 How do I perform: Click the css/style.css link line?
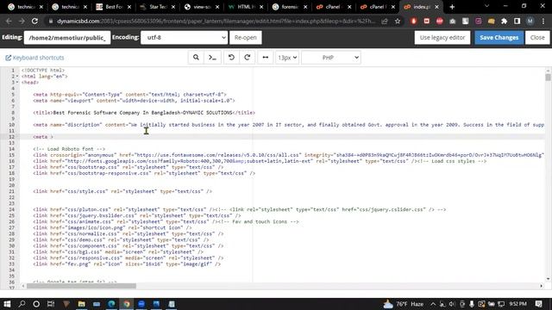click(122, 191)
